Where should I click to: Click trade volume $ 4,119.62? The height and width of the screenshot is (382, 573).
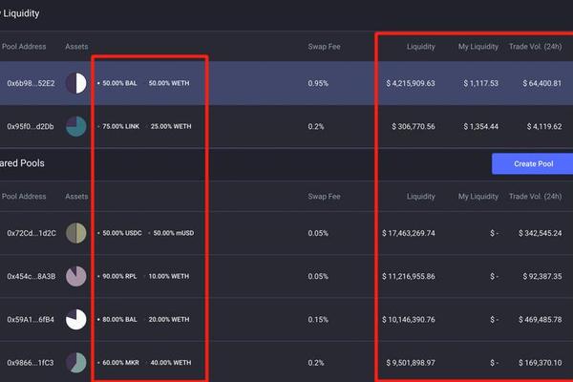coord(544,126)
